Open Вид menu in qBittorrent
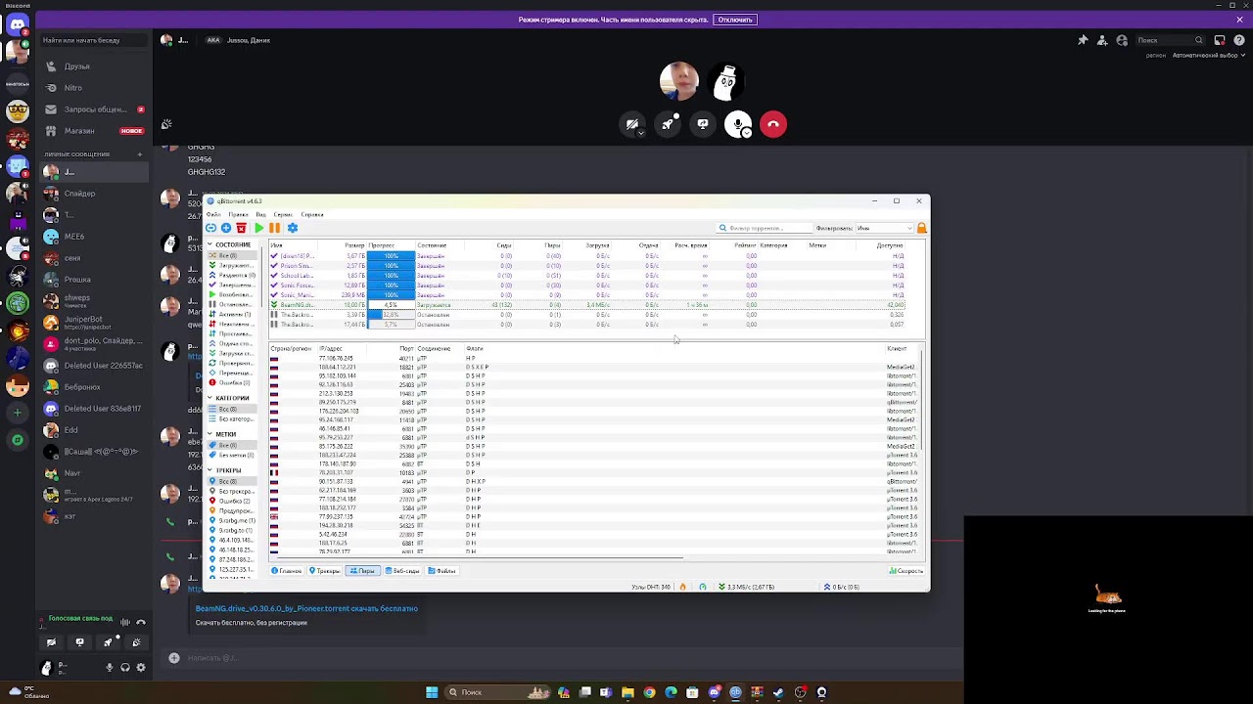This screenshot has width=1253, height=704. [260, 214]
